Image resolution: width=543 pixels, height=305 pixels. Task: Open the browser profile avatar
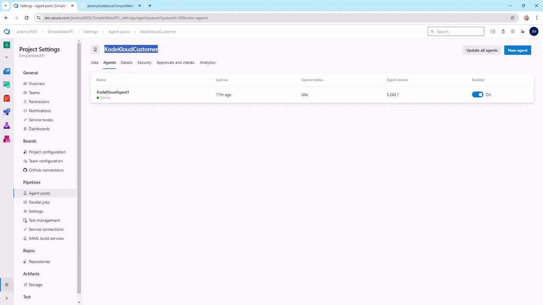pos(526,18)
